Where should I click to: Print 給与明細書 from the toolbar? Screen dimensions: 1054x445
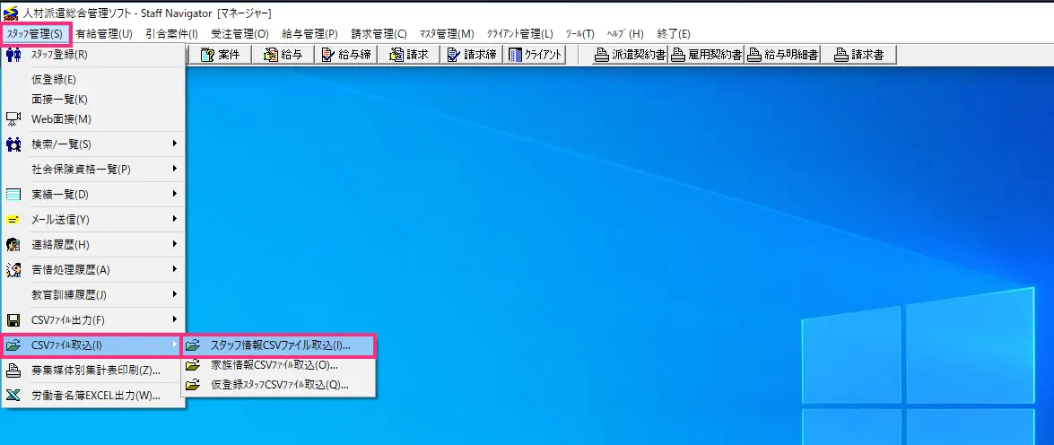pos(782,55)
